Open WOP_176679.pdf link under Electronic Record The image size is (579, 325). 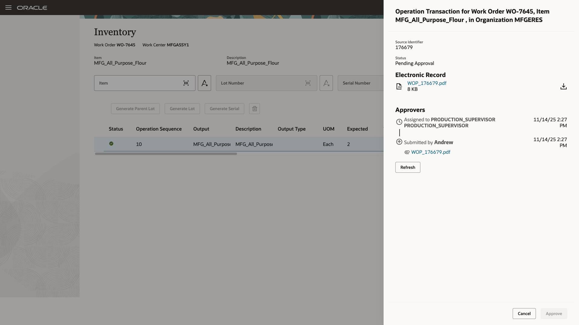427,83
